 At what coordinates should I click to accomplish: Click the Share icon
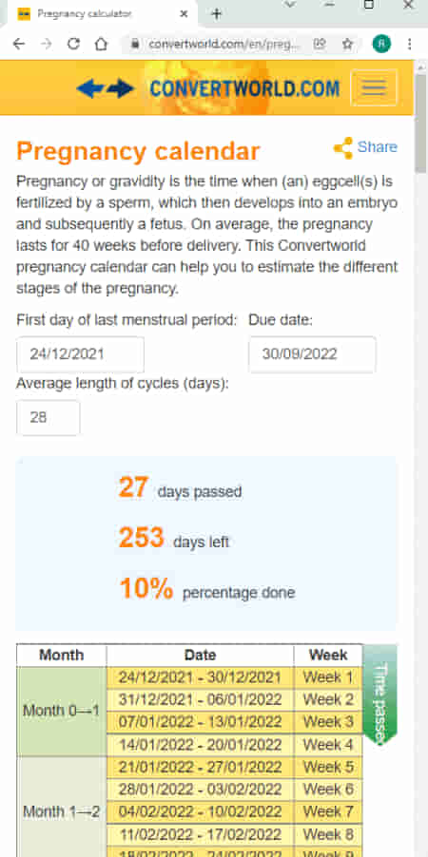pos(343,148)
